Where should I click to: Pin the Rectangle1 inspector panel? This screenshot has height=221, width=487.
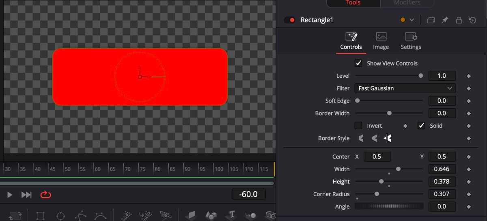[445, 20]
